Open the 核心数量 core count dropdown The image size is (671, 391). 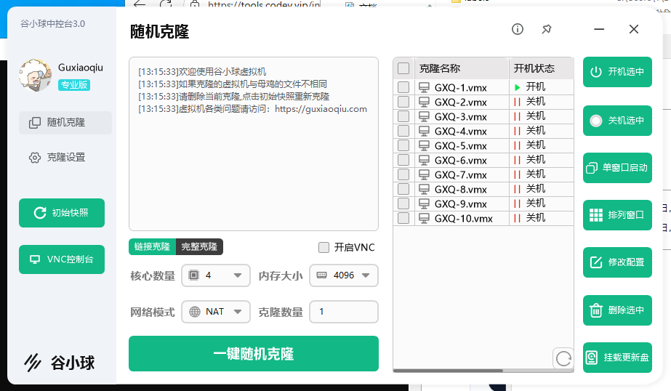tap(216, 275)
